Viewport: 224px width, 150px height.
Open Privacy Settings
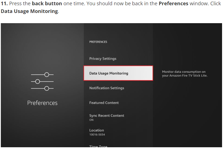point(103,59)
